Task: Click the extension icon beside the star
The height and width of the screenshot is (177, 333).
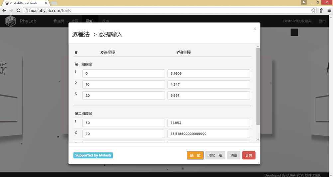Action: (x=321, y=10)
